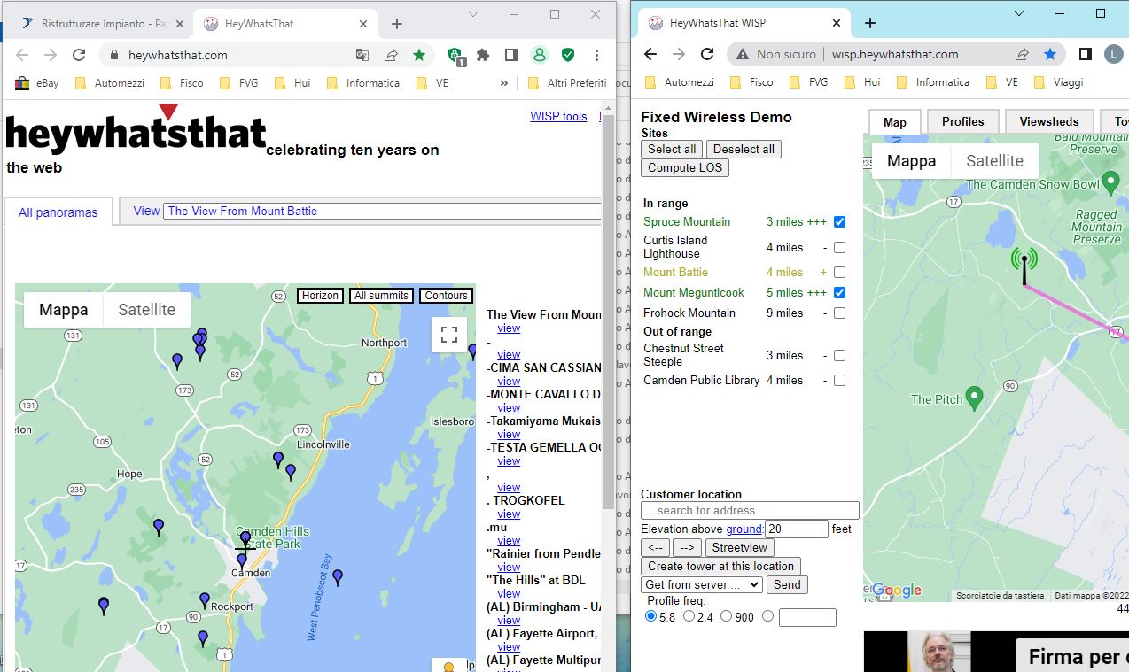
Task: Select the 900 profile frequency radio
Action: (x=727, y=616)
